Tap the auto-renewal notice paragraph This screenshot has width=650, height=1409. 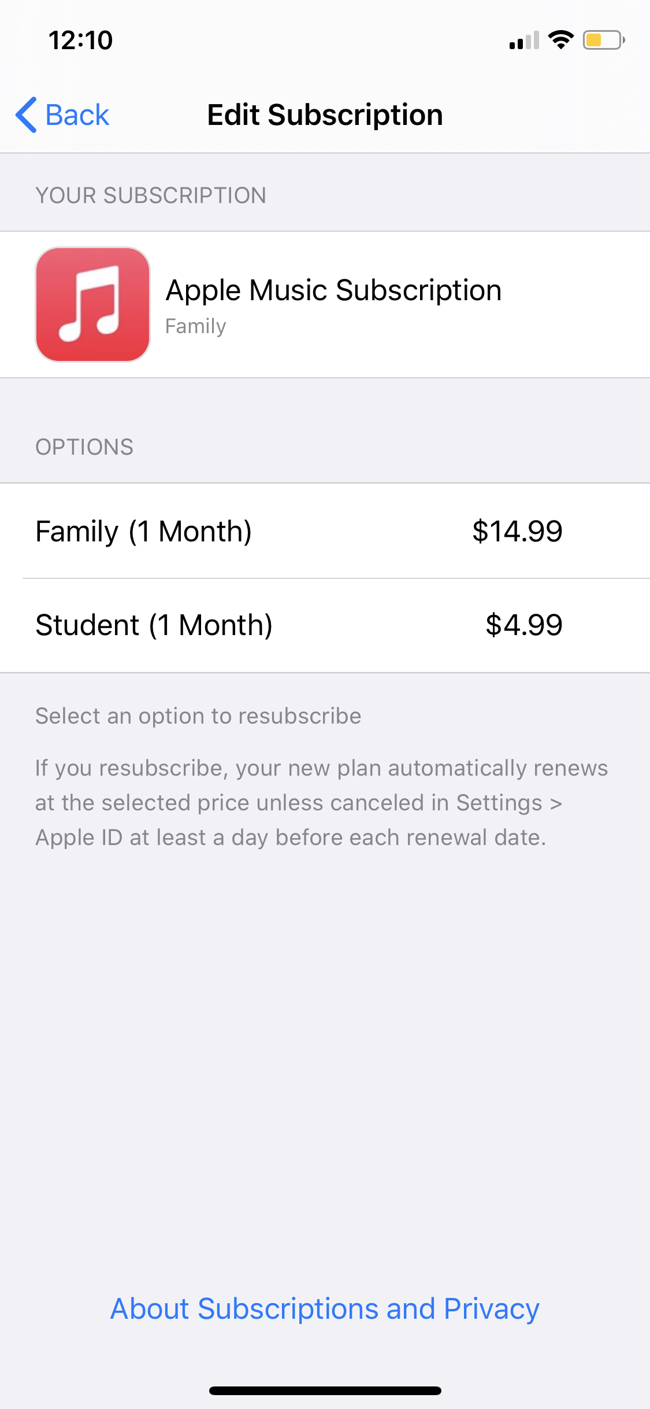pyautogui.click(x=321, y=803)
